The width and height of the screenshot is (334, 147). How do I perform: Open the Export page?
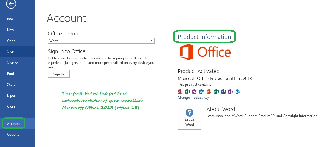point(18,96)
